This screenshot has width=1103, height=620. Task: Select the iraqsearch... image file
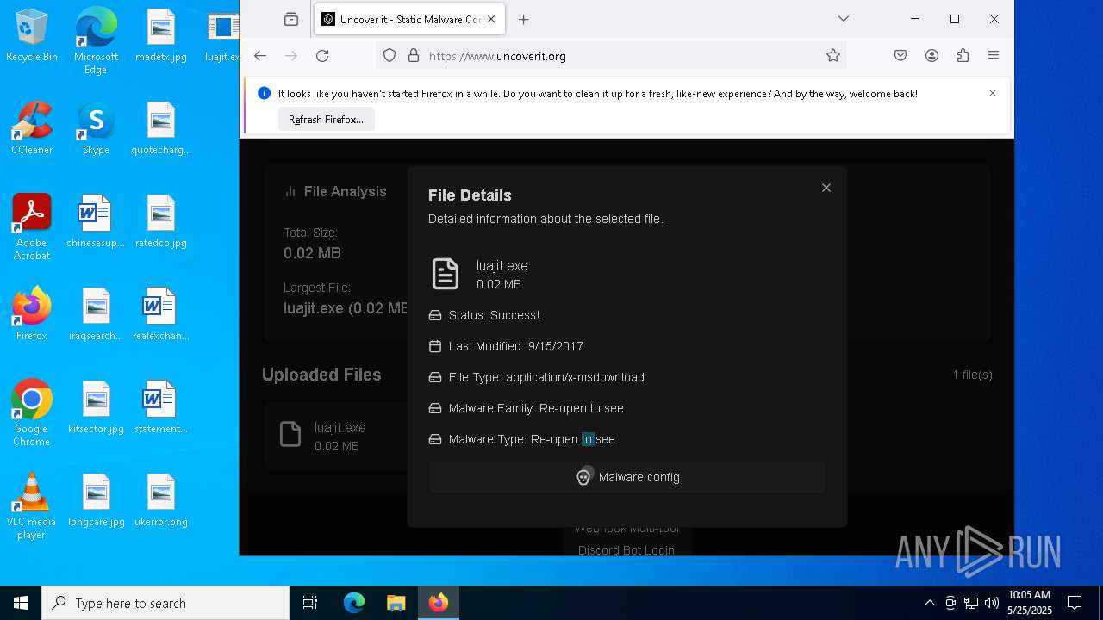click(96, 314)
